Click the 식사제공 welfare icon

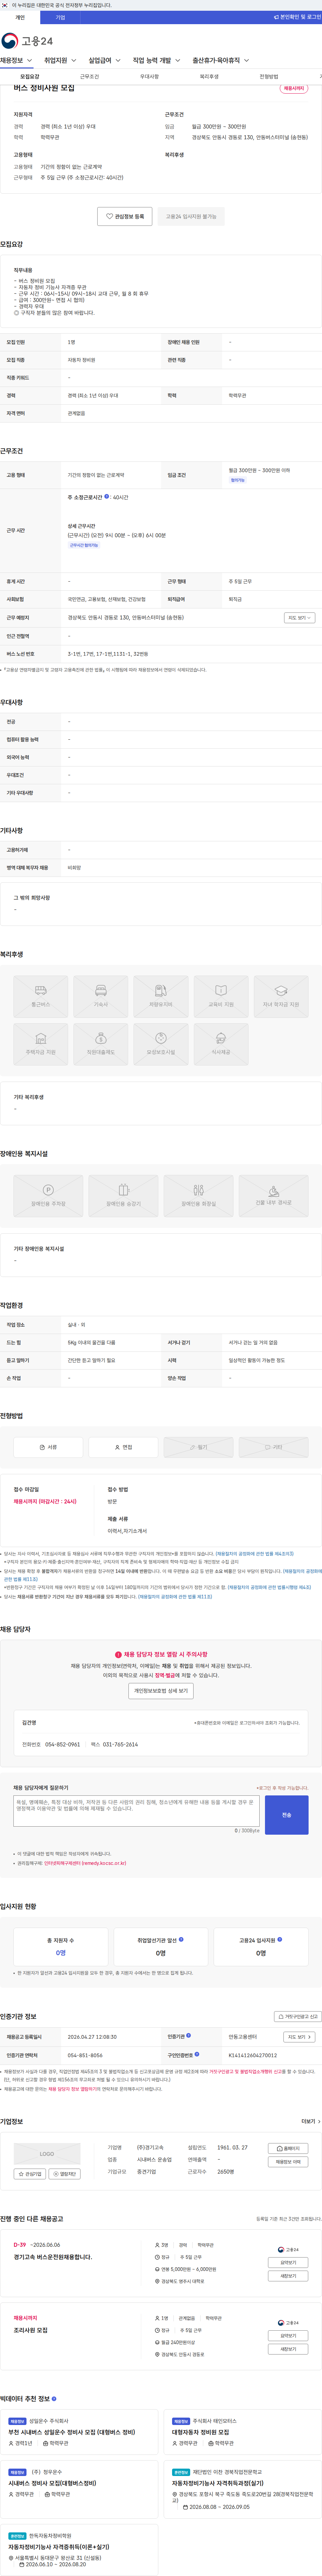[x=221, y=1044]
